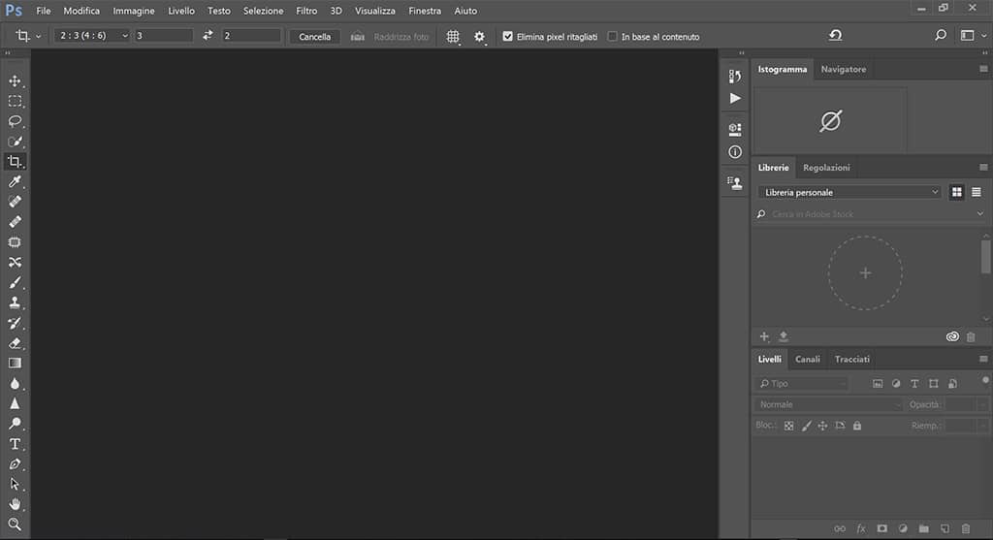Viewport: 993px width, 540px height.
Task: Switch libraries to grid view
Action: point(957,192)
